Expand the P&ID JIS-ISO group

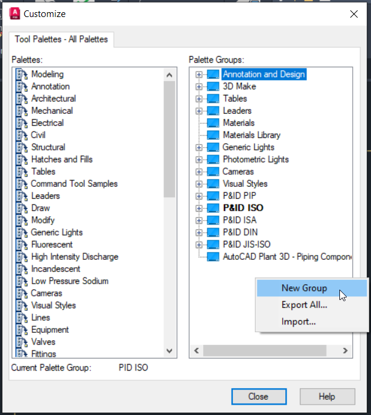pos(199,245)
